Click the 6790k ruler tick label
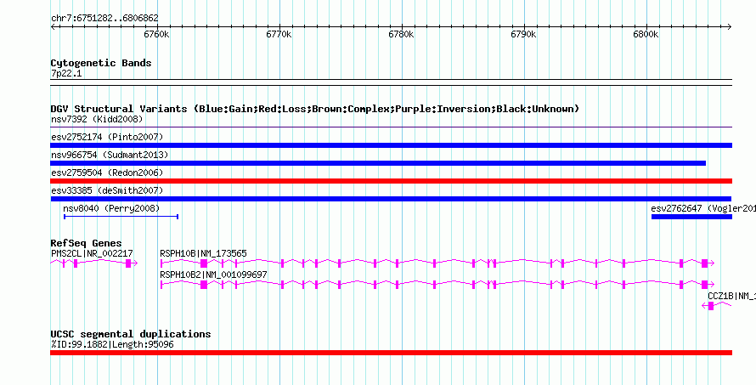 pos(523,35)
